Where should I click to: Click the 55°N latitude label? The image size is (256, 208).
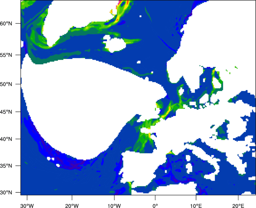[x=6, y=55]
